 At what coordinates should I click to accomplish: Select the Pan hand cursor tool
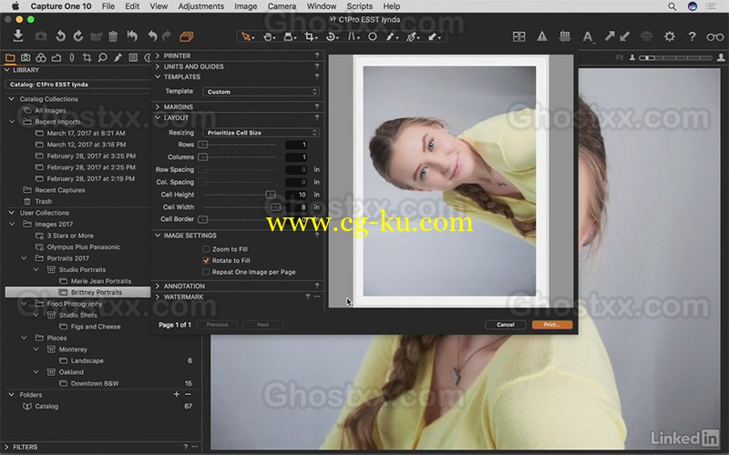pyautogui.click(x=268, y=36)
